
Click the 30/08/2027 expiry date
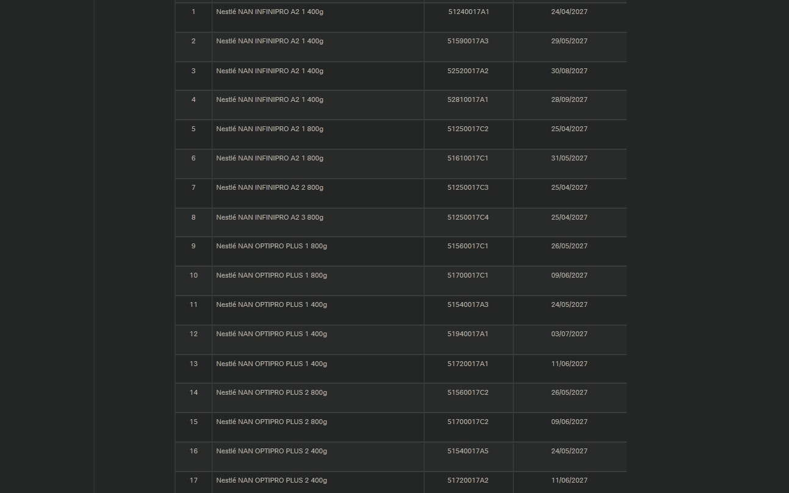point(569,71)
